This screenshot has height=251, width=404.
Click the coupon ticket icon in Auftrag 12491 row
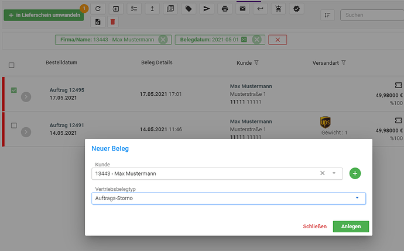398,120
